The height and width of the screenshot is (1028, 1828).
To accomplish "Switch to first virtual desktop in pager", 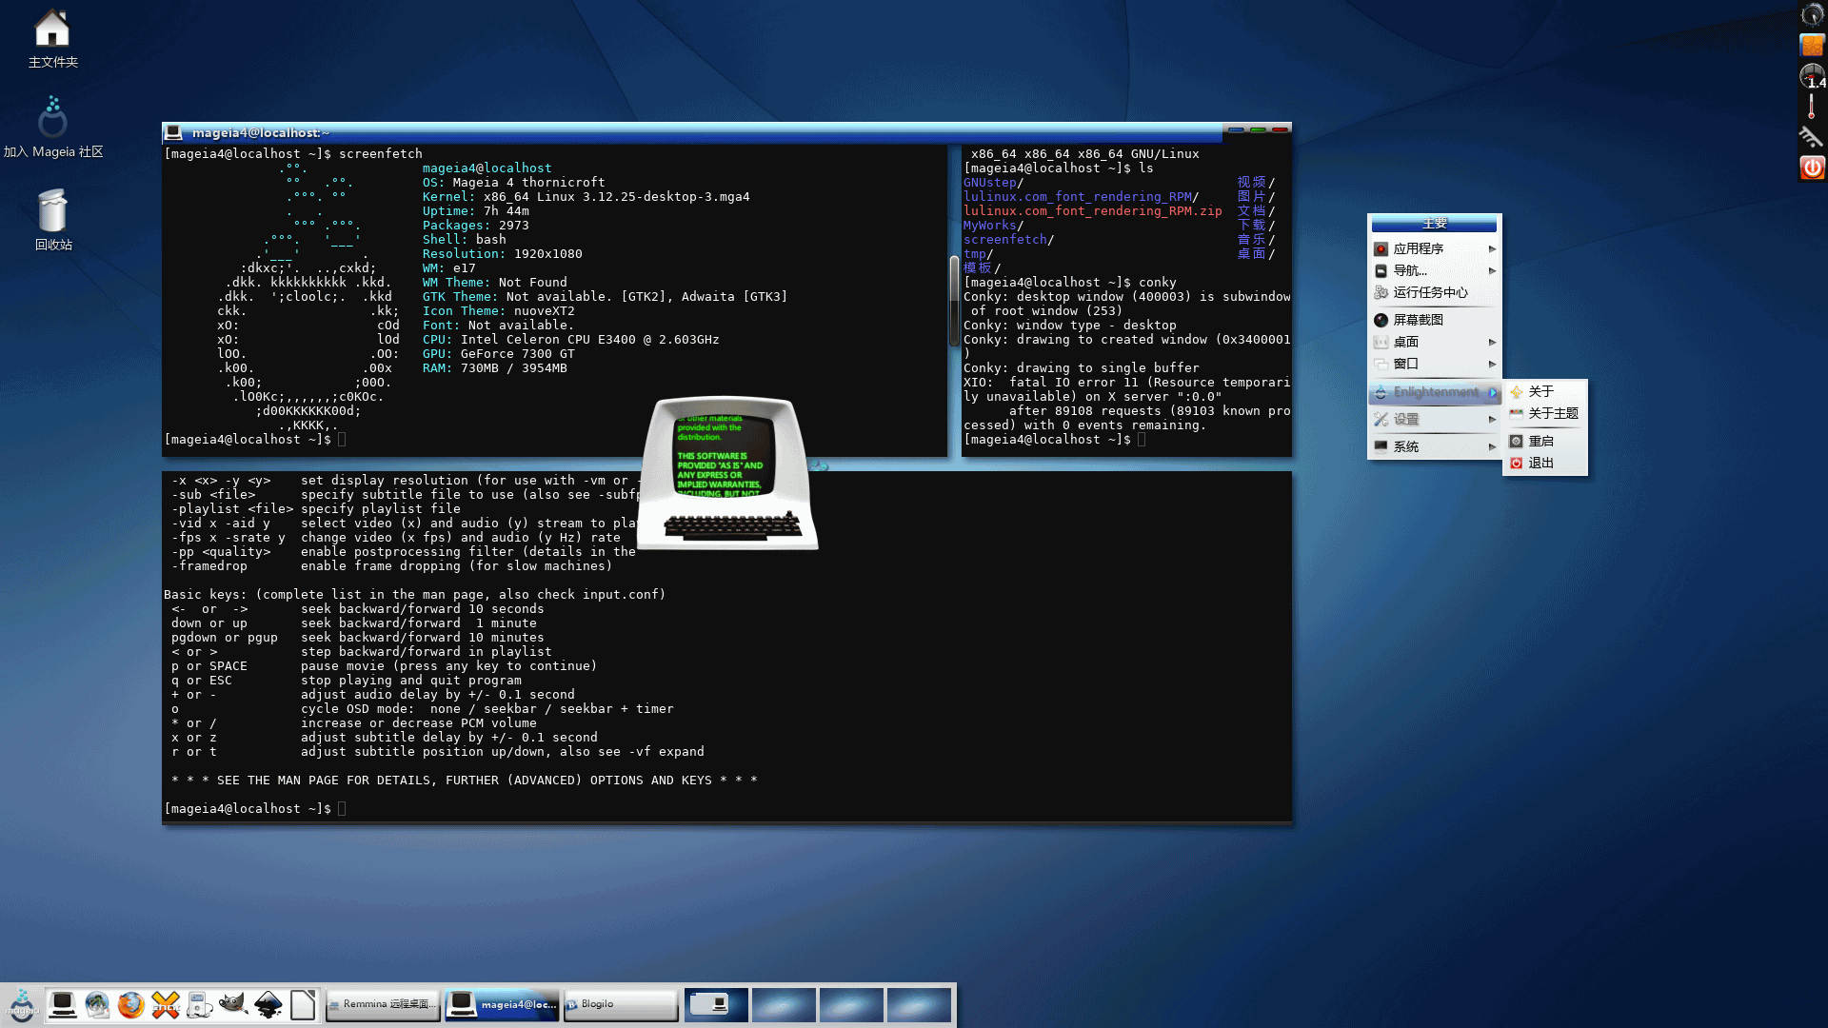I will tap(716, 1005).
